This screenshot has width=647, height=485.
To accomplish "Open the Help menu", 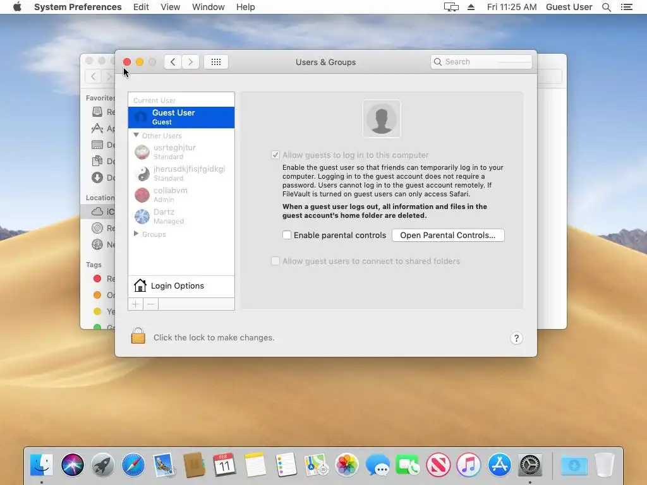I will click(x=246, y=7).
